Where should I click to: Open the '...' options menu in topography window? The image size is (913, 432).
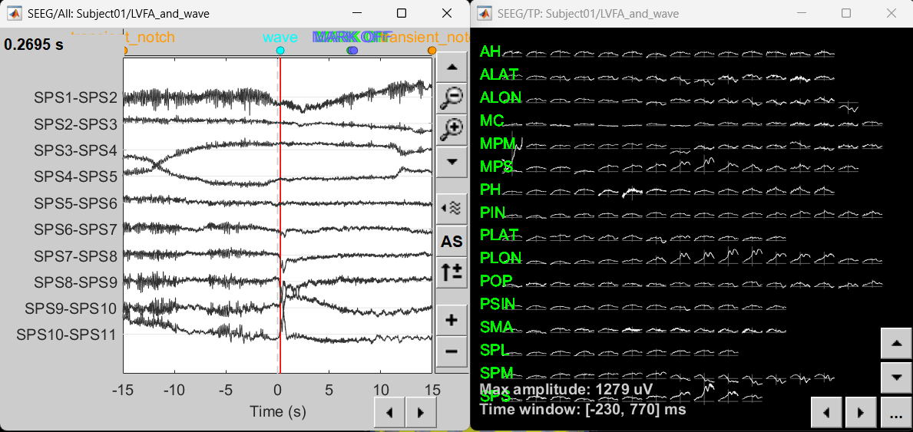point(895,414)
